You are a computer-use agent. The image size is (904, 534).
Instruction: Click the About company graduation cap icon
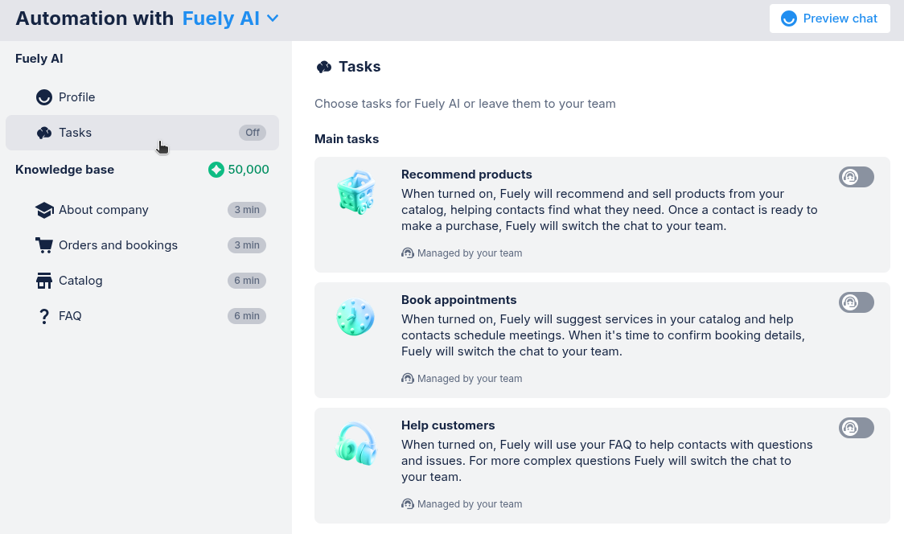tap(44, 210)
